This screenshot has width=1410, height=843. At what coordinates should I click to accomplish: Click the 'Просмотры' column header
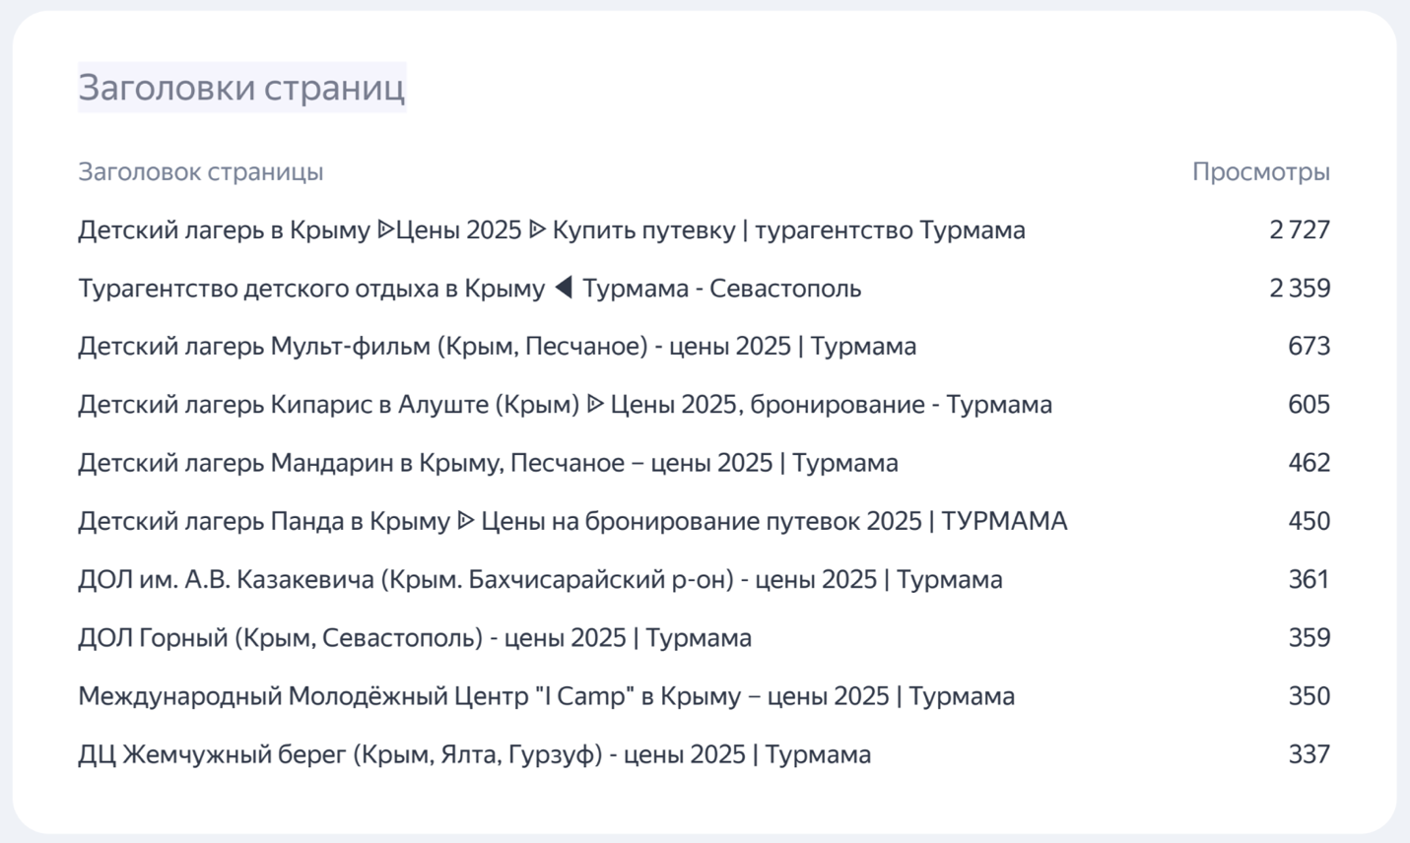pos(1260,171)
